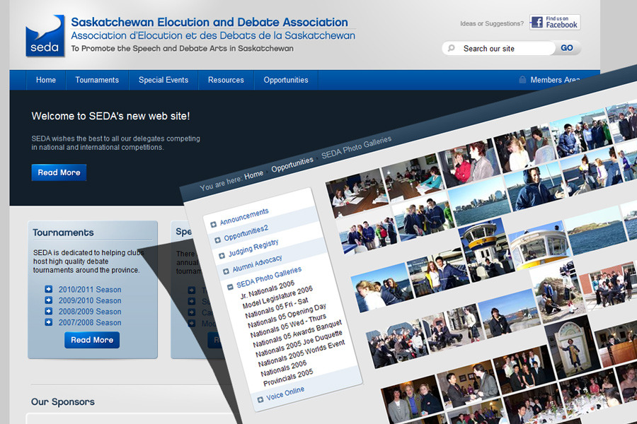Viewport: 637px width, 424px height.
Task: Click the magnifier icon in search box
Action: [451, 48]
